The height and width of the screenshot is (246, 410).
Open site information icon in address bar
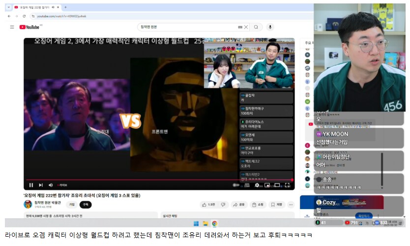[33, 16]
